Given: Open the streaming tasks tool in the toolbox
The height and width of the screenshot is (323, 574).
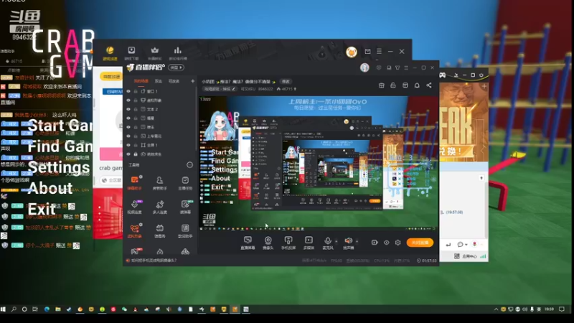Looking at the screenshot, I should (x=185, y=182).
